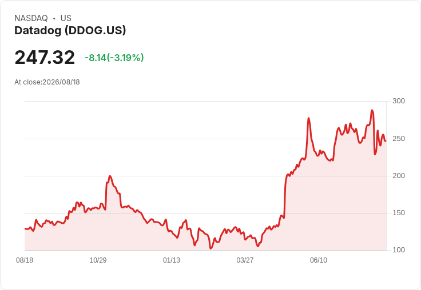Click the chart line's final rightmost point
The image size is (421, 290).
click(x=386, y=140)
